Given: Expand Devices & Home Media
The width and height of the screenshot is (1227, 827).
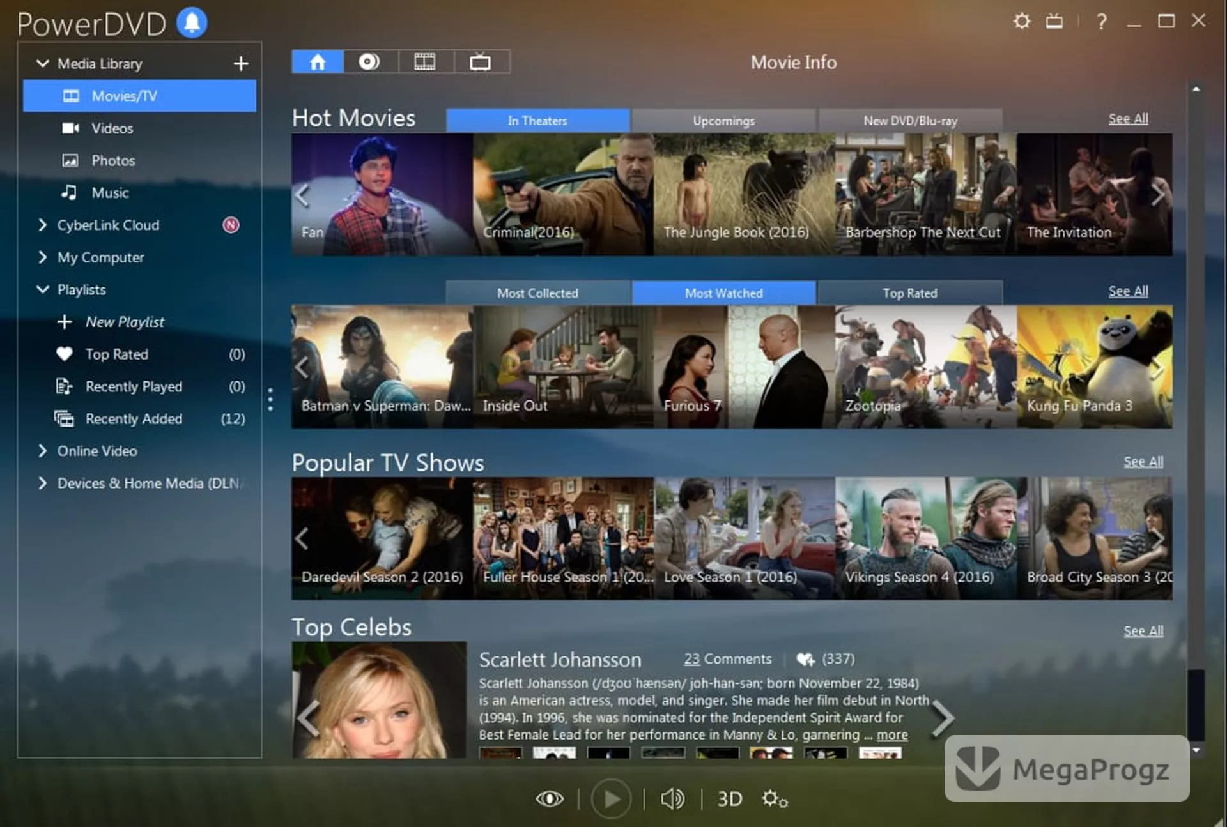Looking at the screenshot, I should click(x=43, y=483).
